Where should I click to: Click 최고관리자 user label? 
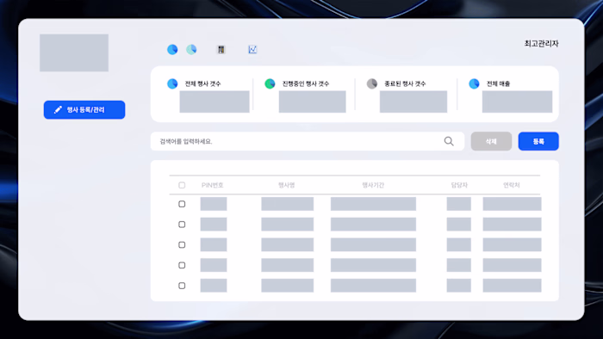541,44
